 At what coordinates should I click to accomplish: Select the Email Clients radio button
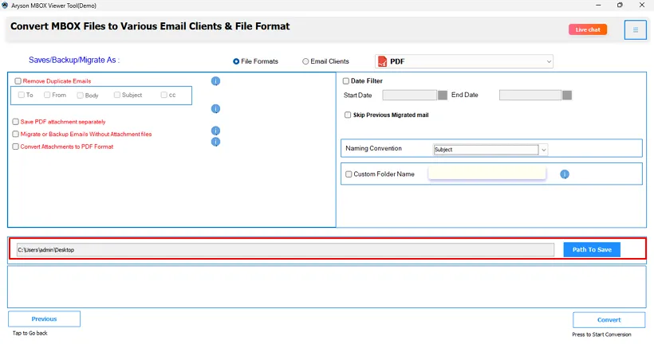point(305,61)
